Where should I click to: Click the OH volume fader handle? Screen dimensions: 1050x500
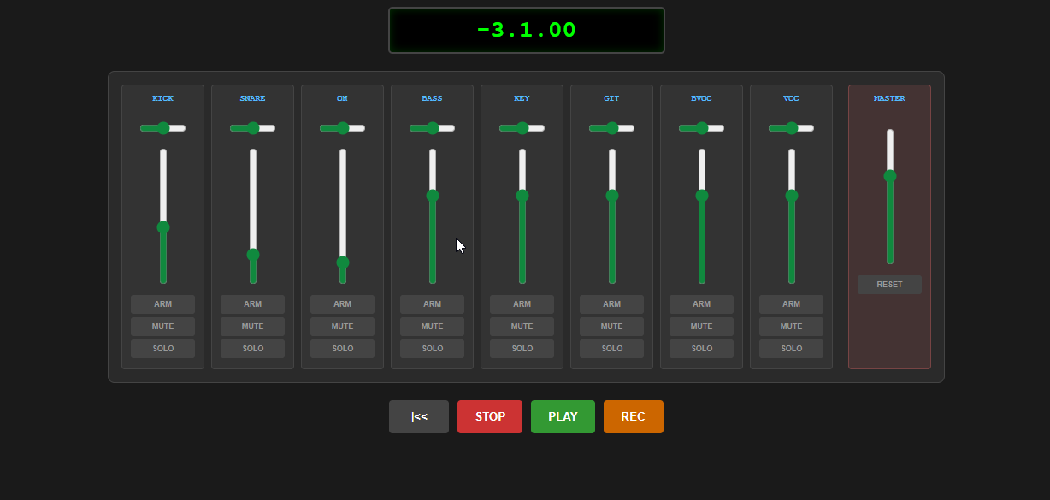coord(343,262)
